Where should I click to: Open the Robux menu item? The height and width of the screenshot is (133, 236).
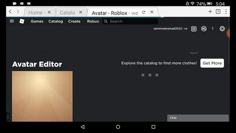pos(93,21)
